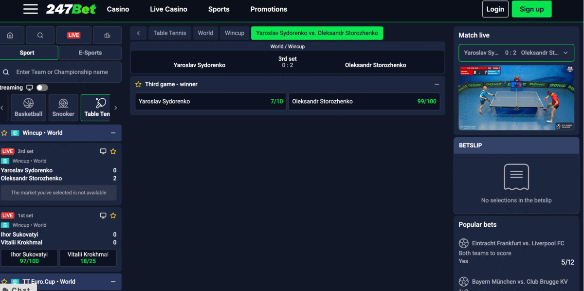The height and width of the screenshot is (291, 584).
Task: Star the Ihor Sukovatyi match as favorite
Action: (x=113, y=216)
